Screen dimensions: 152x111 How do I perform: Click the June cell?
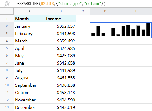30,63
